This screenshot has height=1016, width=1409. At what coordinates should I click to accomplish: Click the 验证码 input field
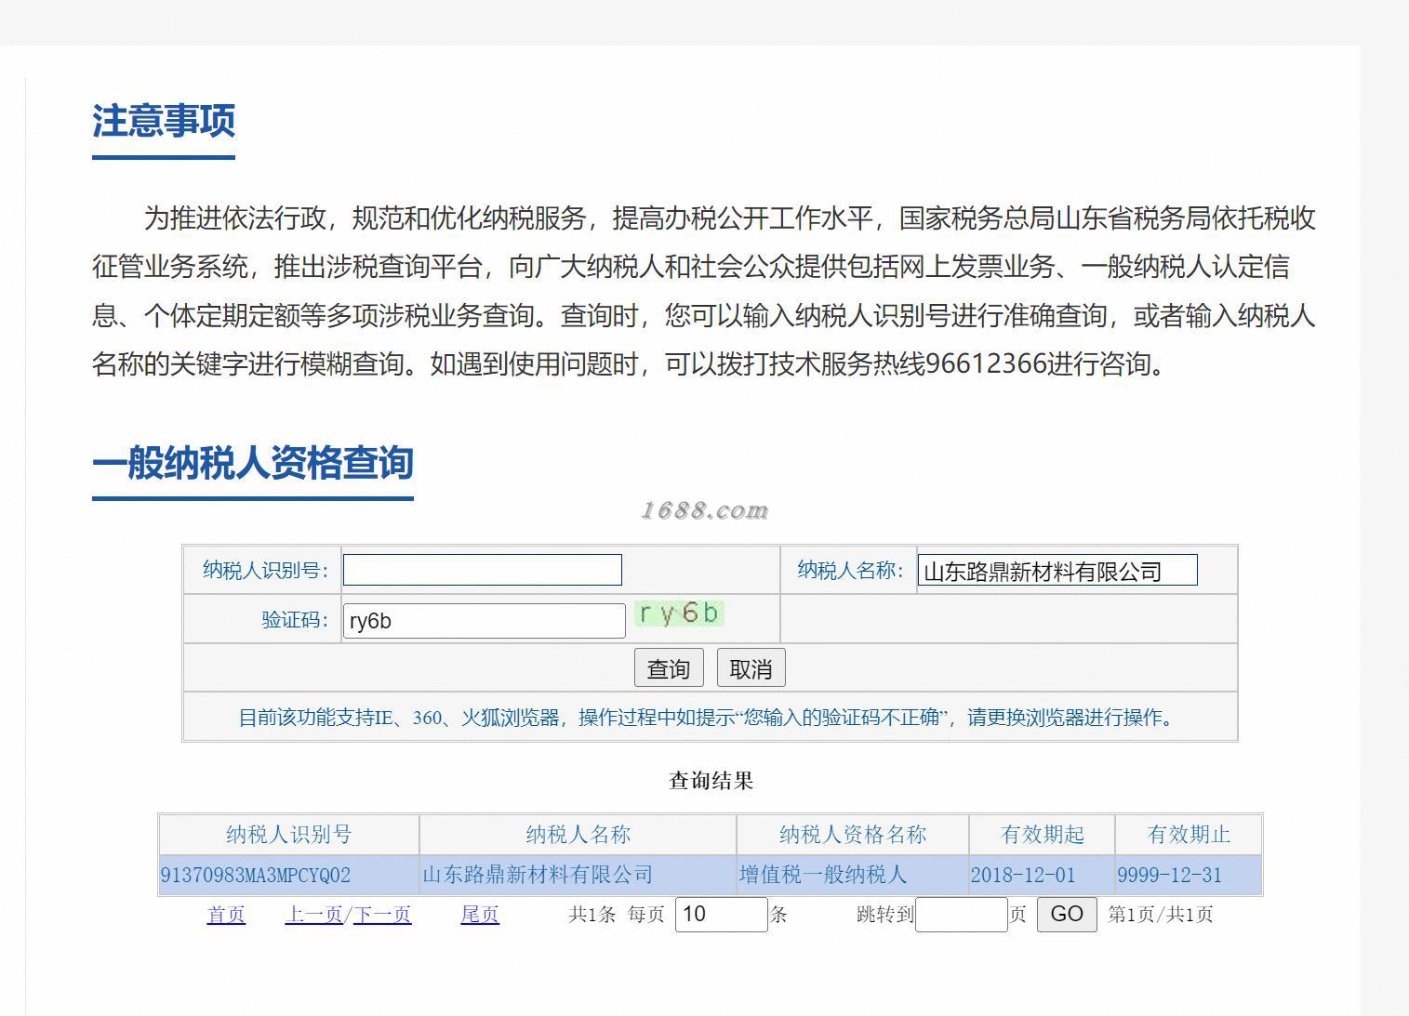tap(485, 621)
